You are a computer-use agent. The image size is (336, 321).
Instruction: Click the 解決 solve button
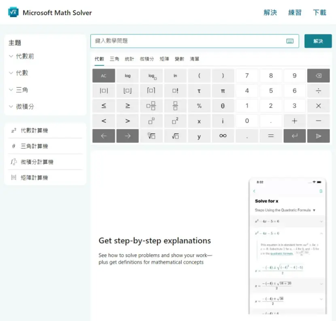coord(318,41)
